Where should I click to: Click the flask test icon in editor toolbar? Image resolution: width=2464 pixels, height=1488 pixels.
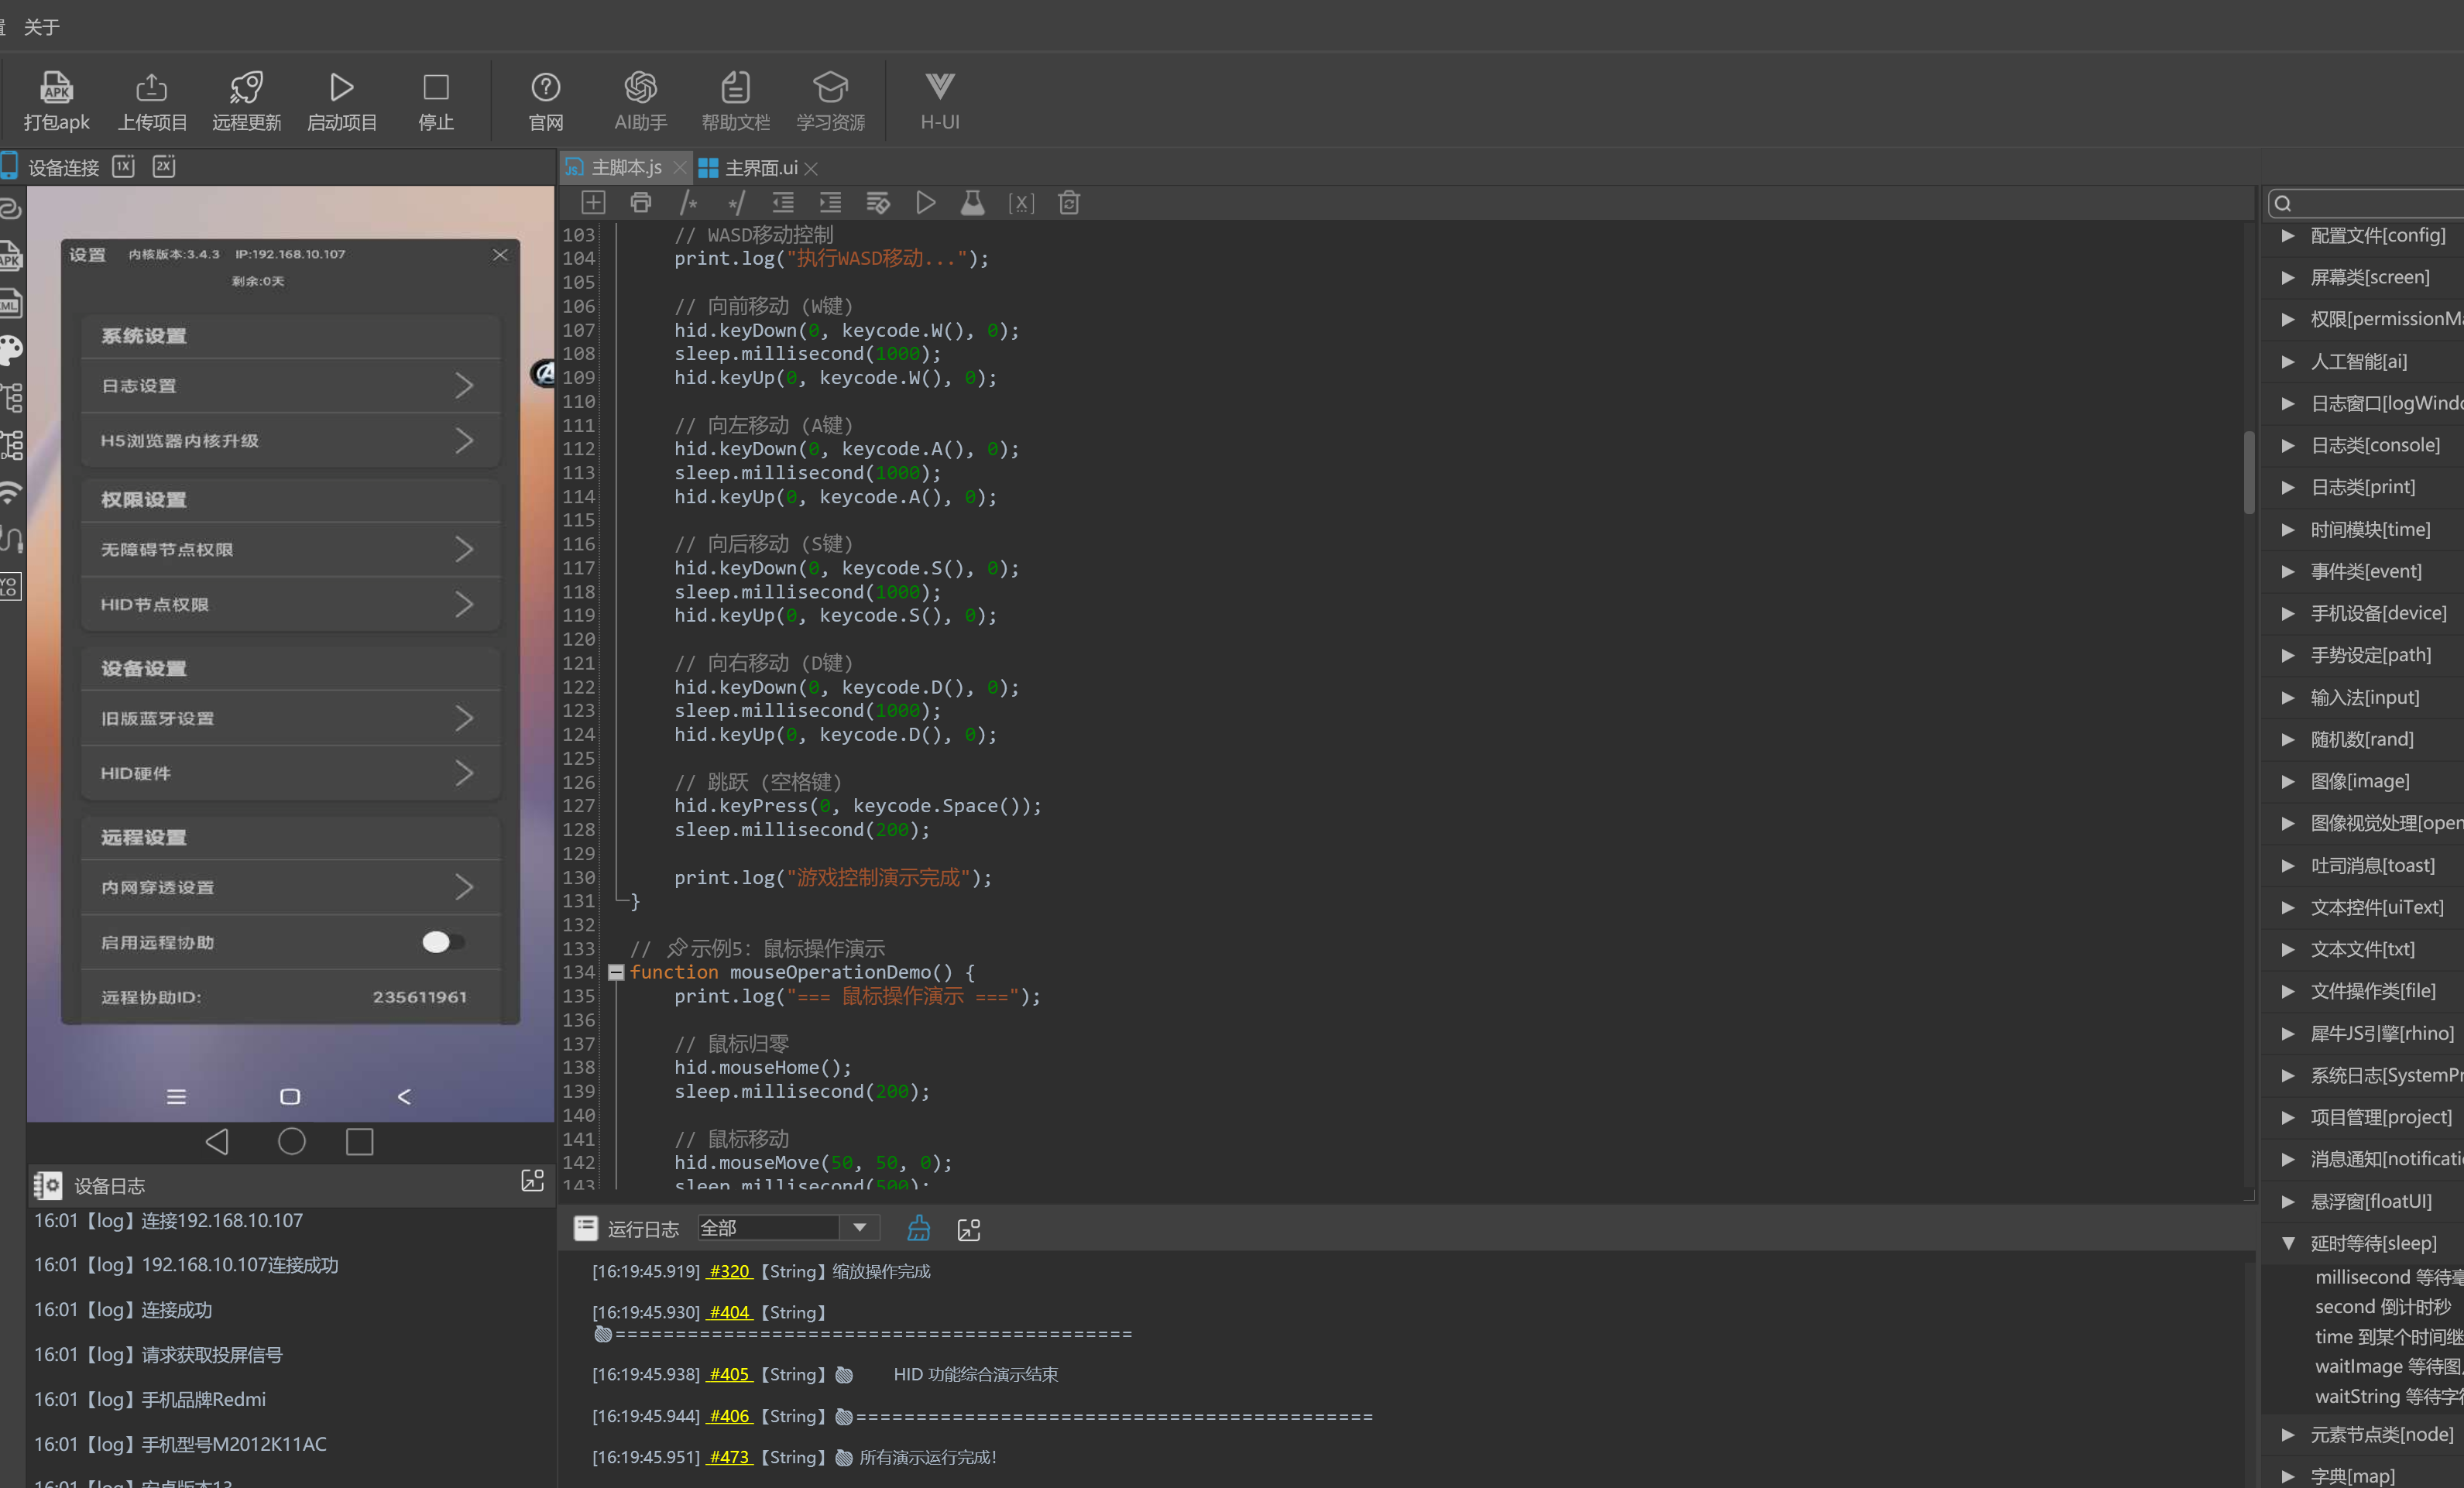tap(972, 203)
